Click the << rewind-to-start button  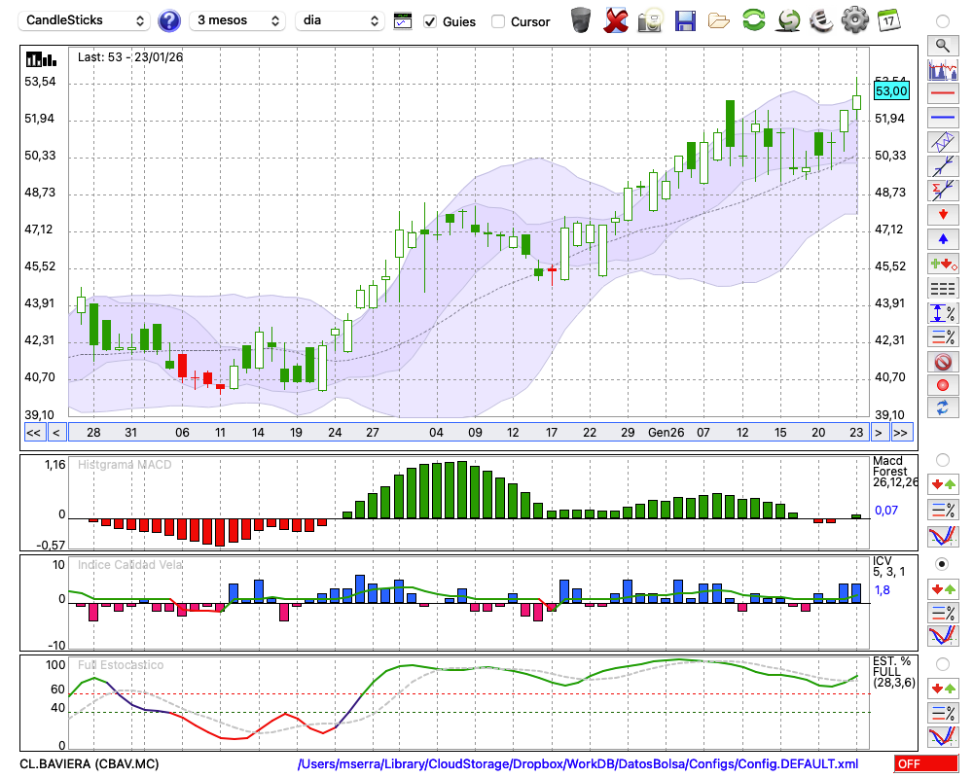[x=33, y=433]
